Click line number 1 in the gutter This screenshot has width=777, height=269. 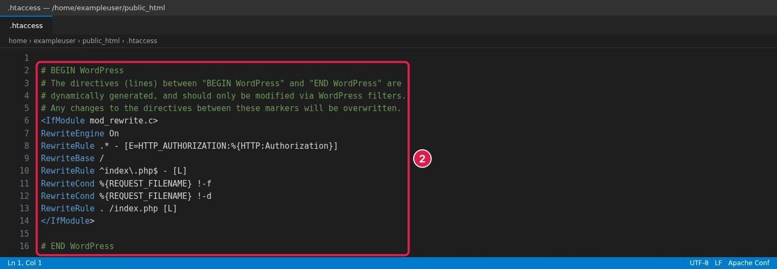pyautogui.click(x=26, y=58)
